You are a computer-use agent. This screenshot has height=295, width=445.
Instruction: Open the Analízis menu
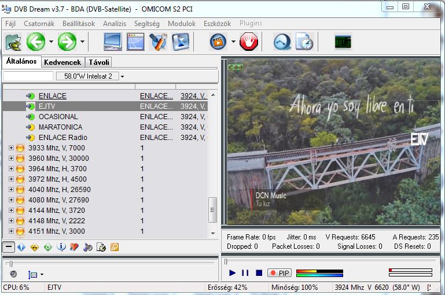(115, 24)
